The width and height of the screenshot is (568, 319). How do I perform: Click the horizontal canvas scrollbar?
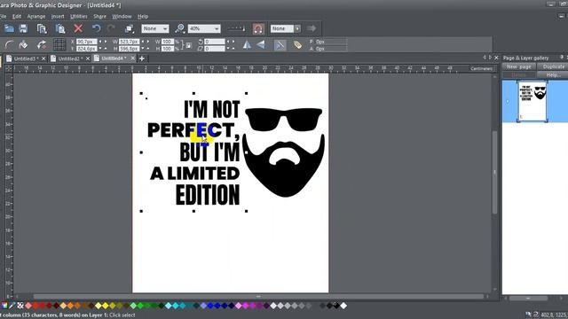click(258, 297)
